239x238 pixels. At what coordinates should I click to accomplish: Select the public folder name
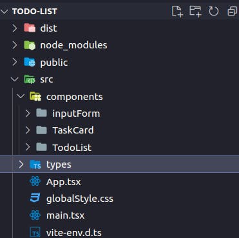tap(54, 63)
